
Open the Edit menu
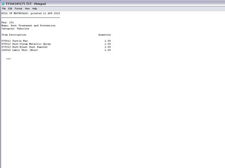[x=10, y=9]
